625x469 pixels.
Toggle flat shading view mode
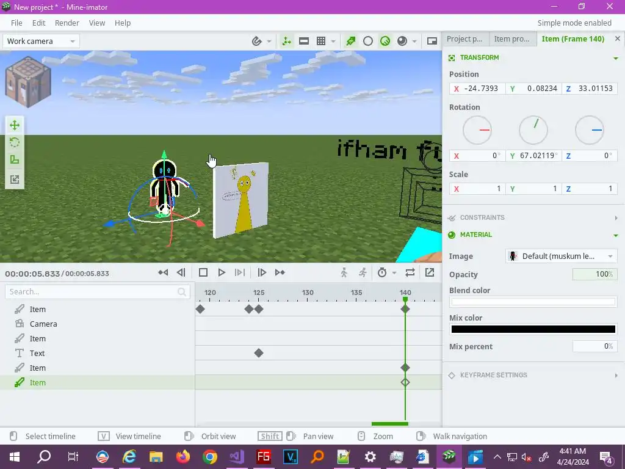pyautogui.click(x=351, y=41)
